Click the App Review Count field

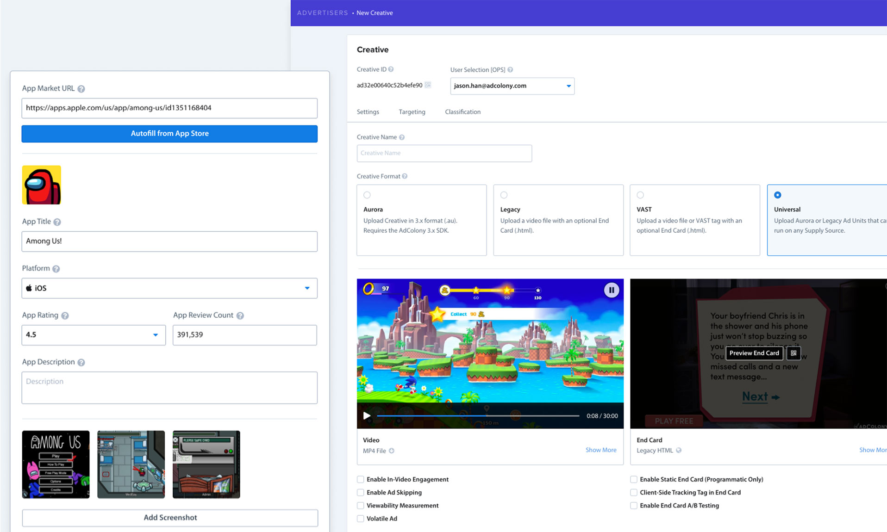coord(245,335)
